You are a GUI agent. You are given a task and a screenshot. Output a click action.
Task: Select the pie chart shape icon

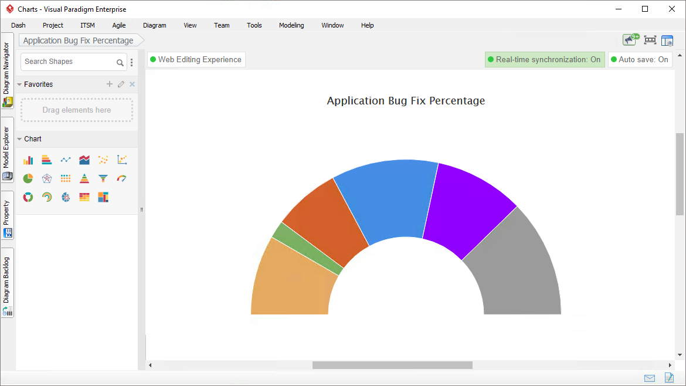coord(28,178)
